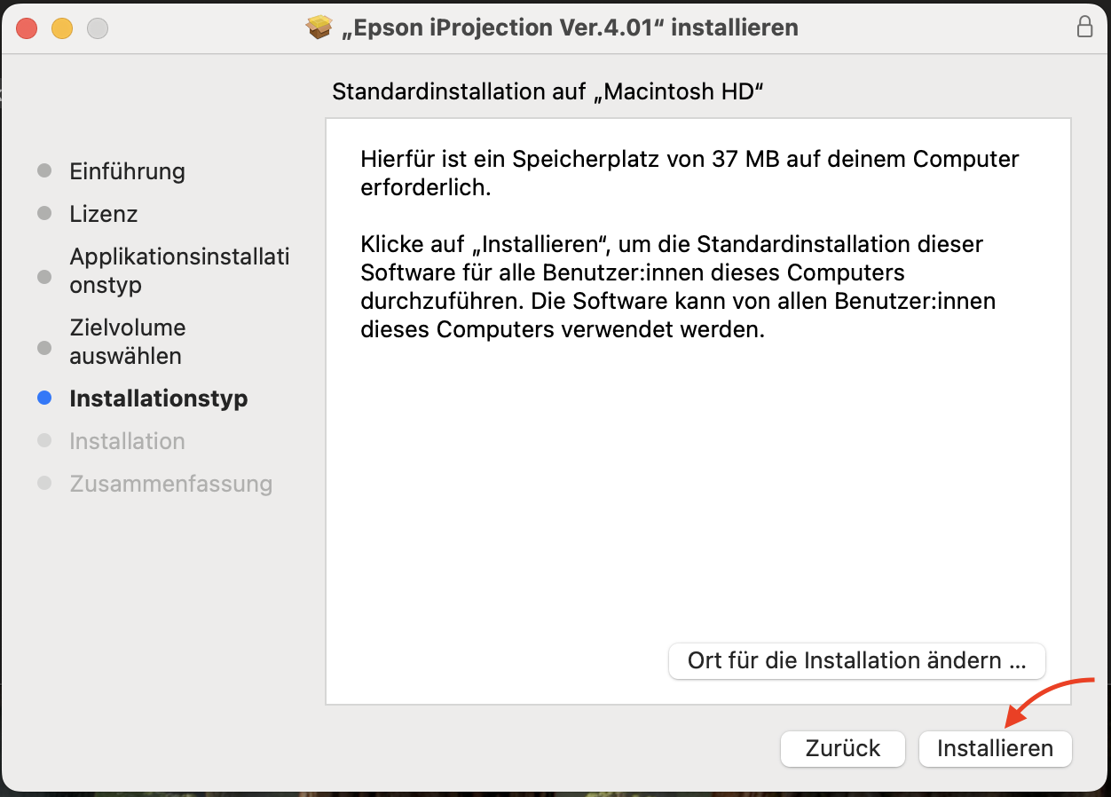Select the Lizenz step in sidebar
The image size is (1111, 797).
click(x=104, y=214)
